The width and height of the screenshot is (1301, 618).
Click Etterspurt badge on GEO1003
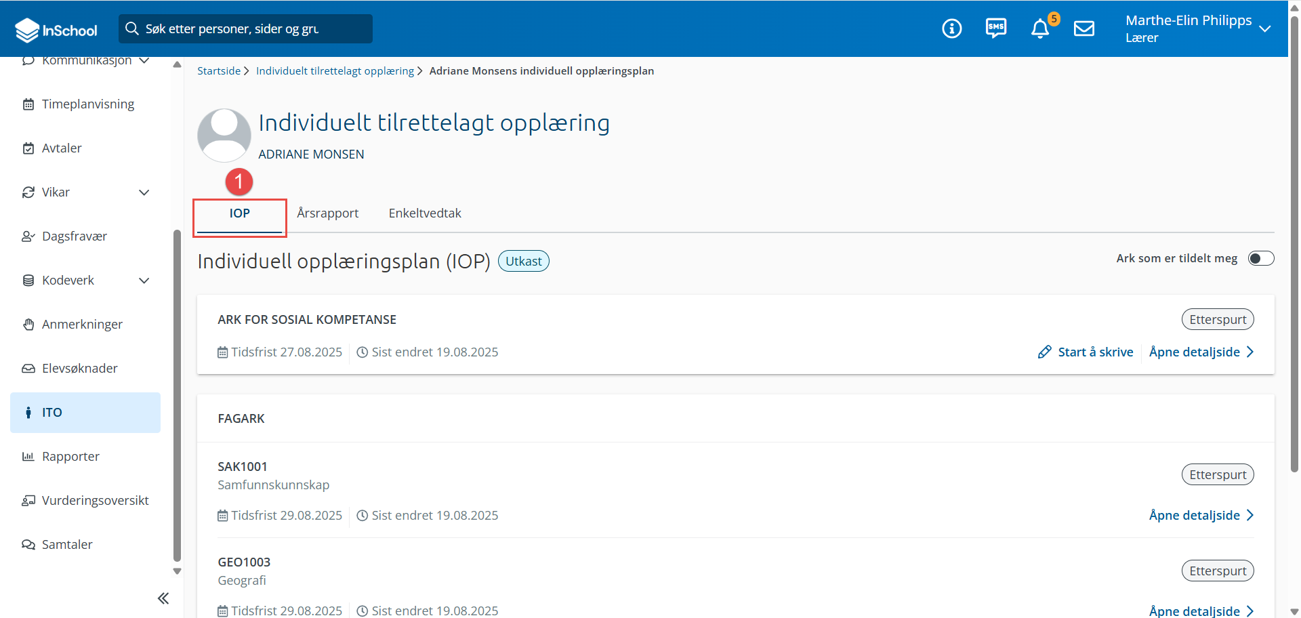click(1218, 571)
